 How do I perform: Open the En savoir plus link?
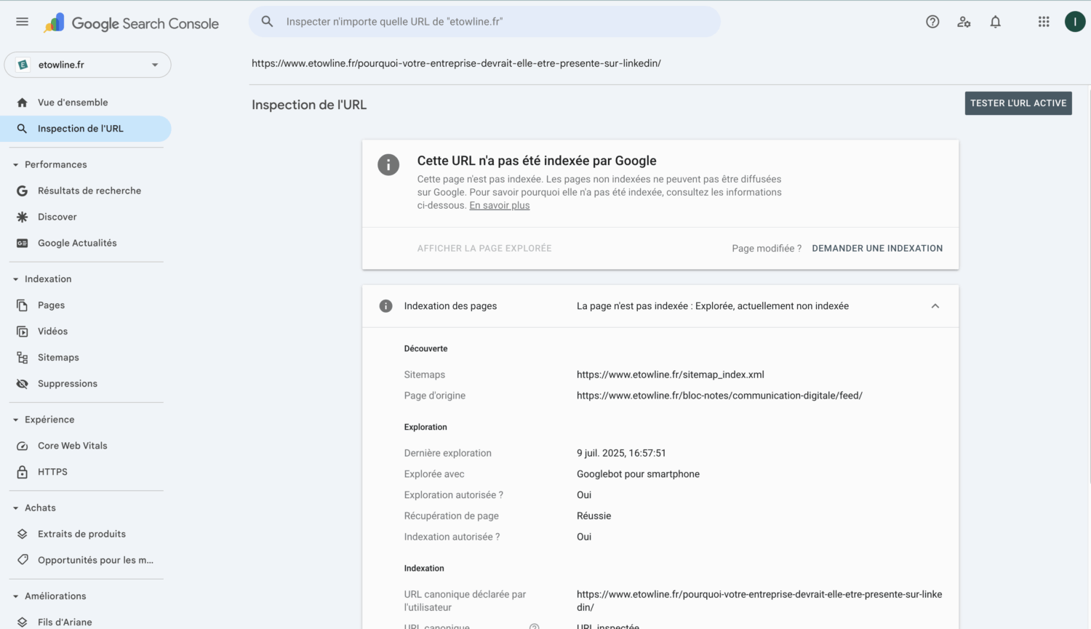pyautogui.click(x=500, y=206)
